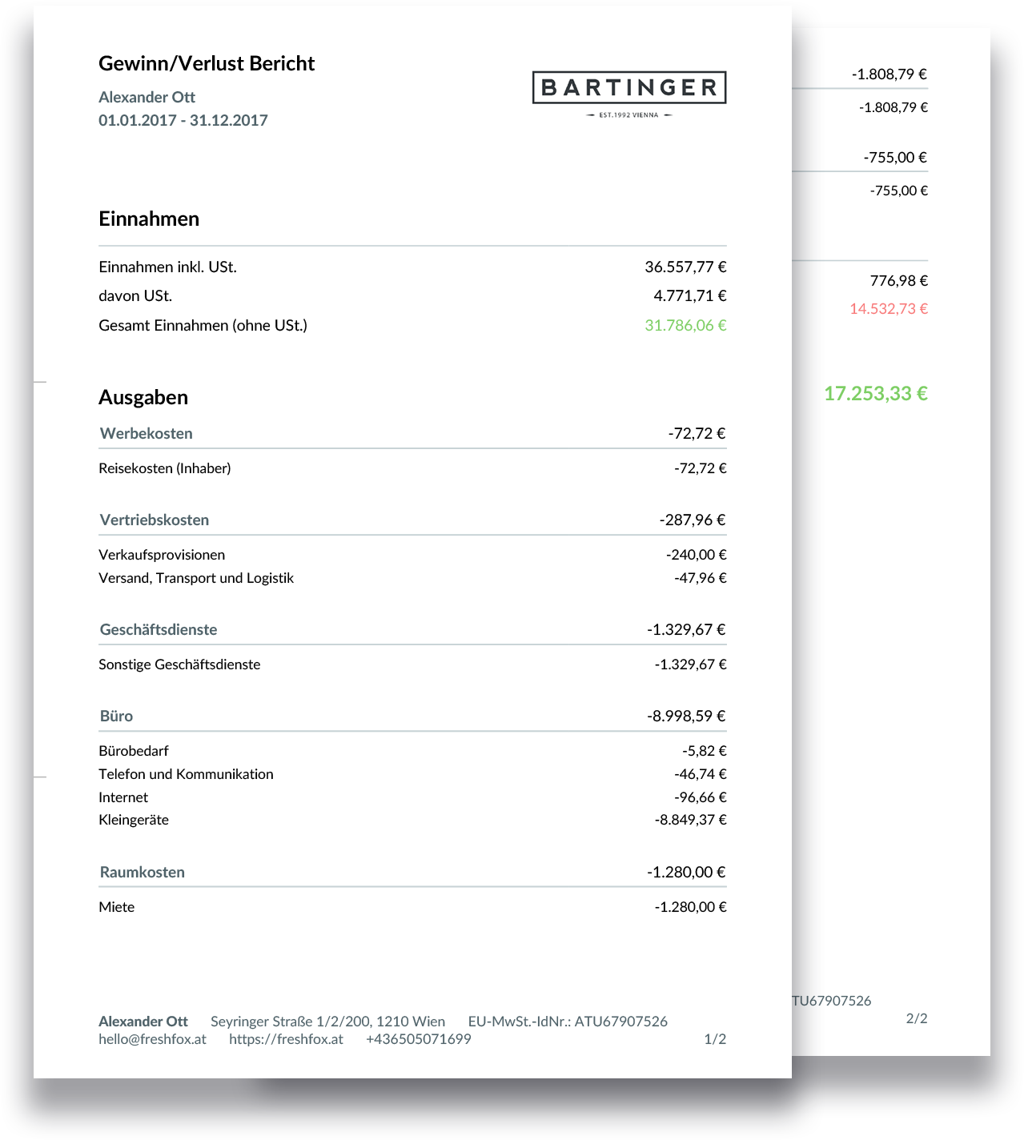Click the 1/2 page number indicator
Viewport: 1024px width, 1140px height.
714,1039
